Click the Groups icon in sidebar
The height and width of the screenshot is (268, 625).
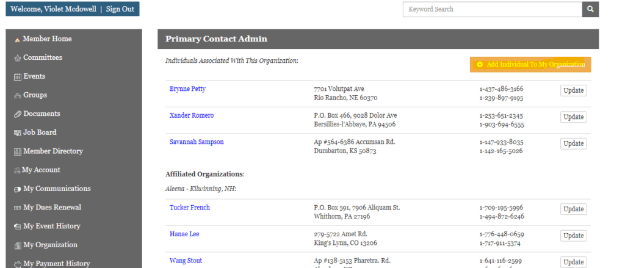point(17,96)
